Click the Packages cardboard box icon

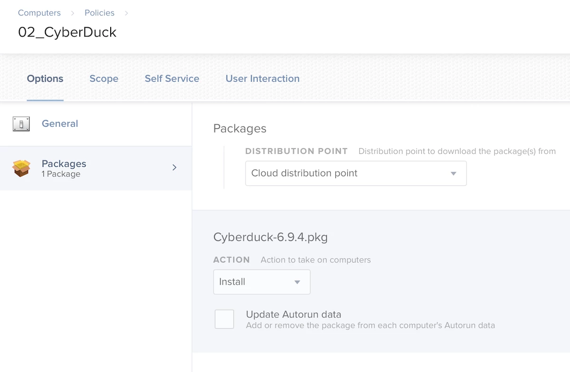coord(21,168)
